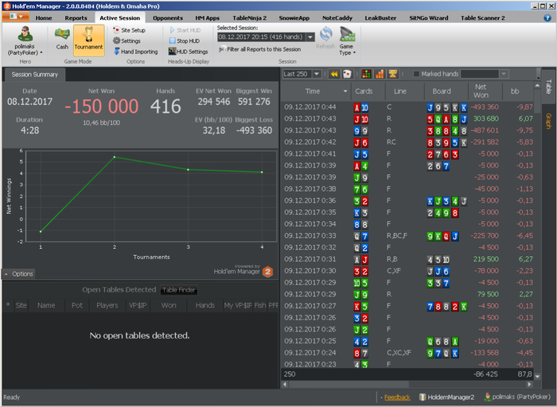Click the Hero player avatar icon
Viewport: 557px width, 407px height.
coord(25,34)
